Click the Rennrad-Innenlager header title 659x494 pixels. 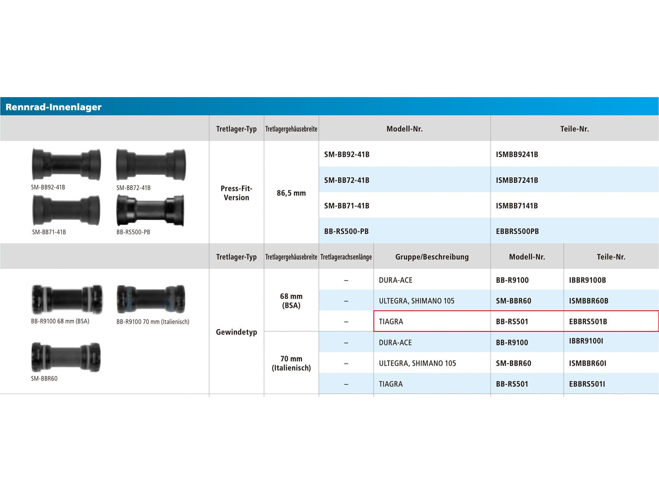click(54, 107)
